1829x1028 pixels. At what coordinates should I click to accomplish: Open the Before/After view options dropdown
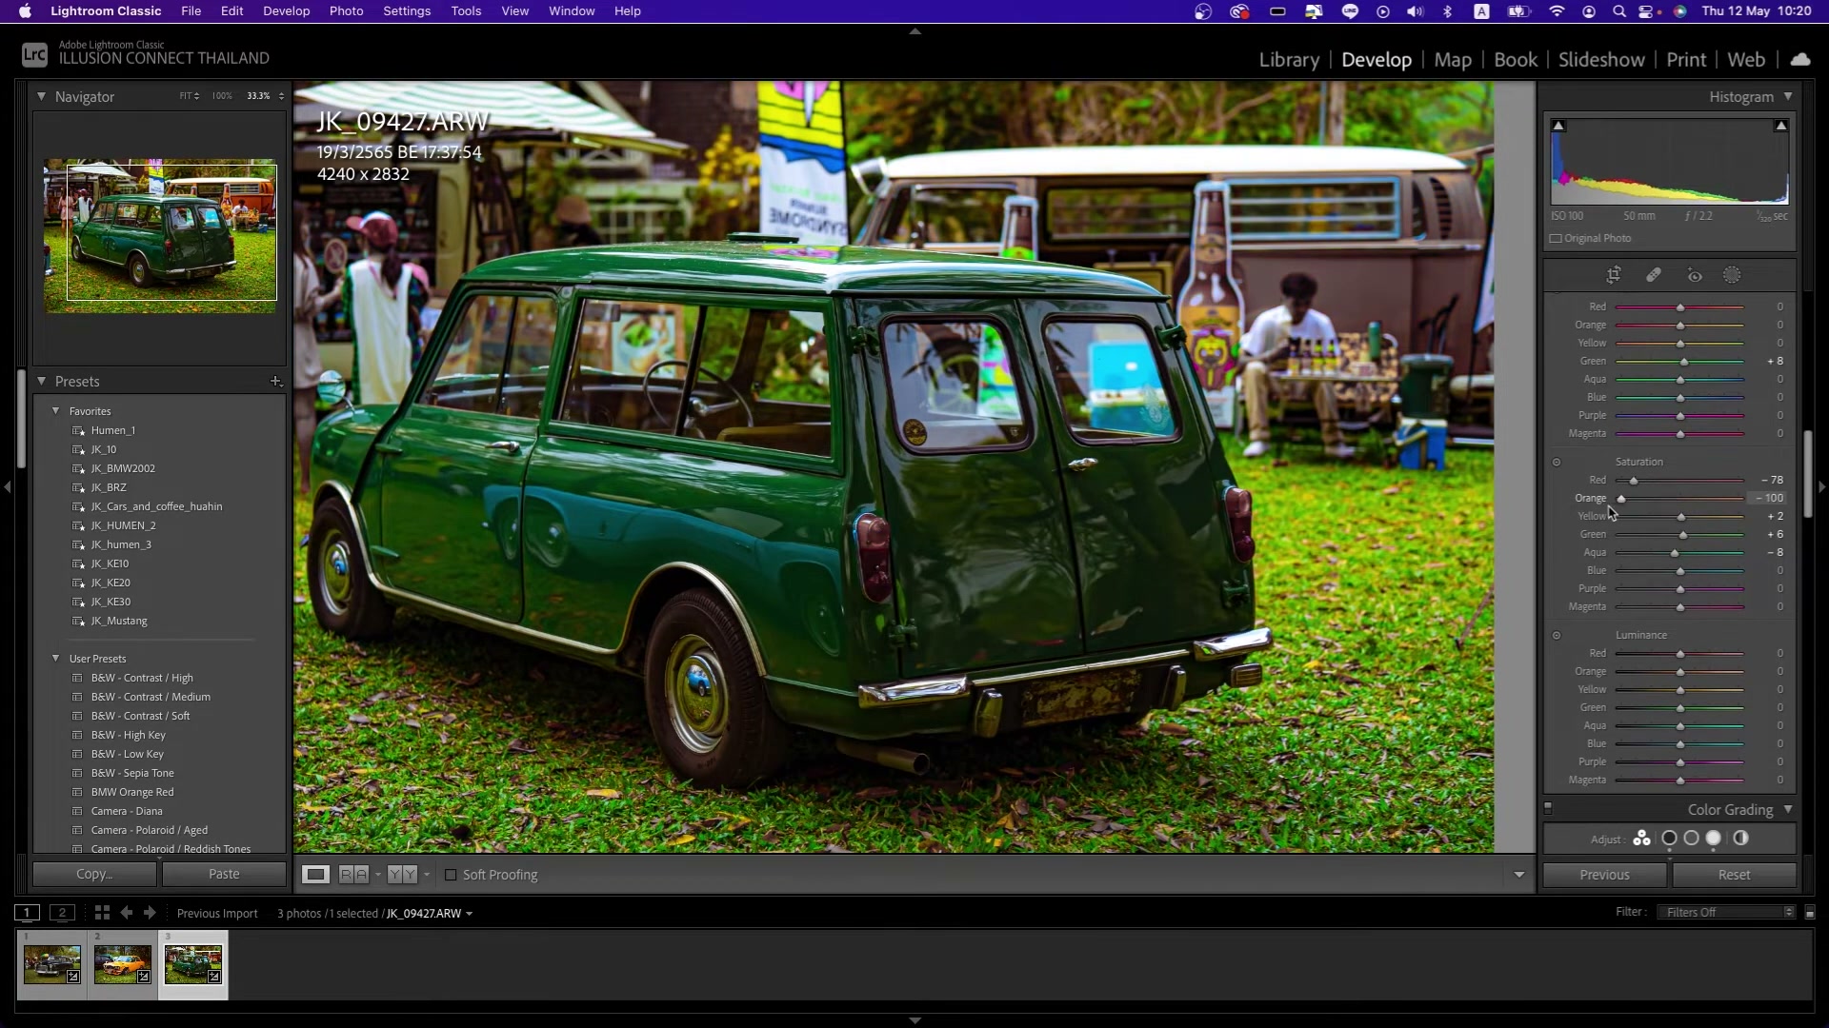click(x=426, y=875)
